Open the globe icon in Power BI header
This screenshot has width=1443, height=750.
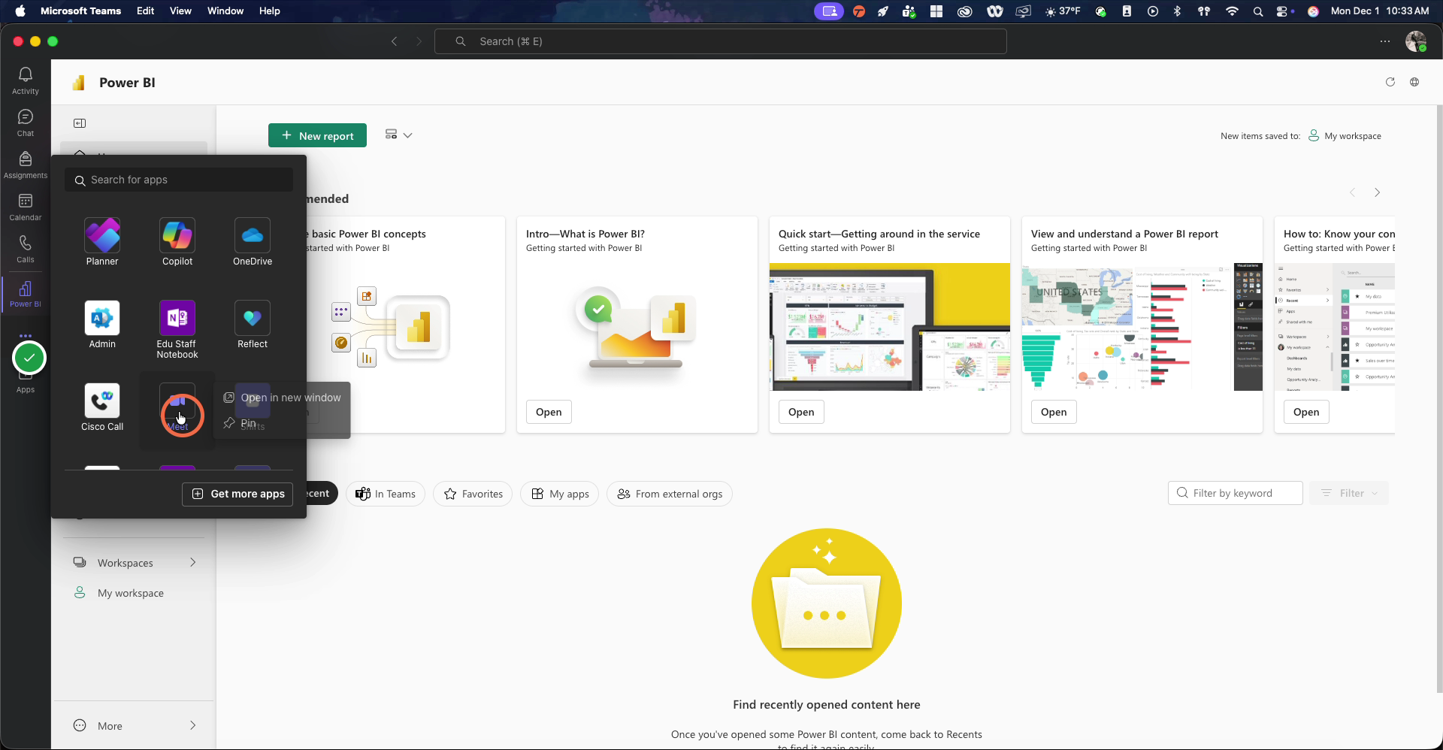click(1414, 82)
